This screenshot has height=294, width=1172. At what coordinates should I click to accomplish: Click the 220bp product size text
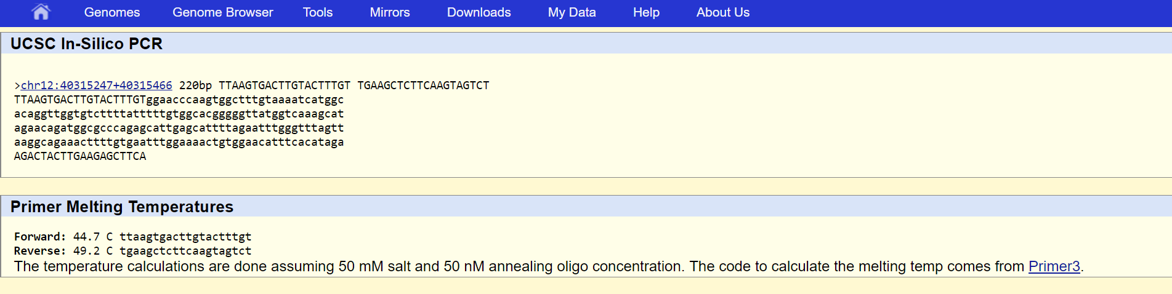(x=195, y=85)
